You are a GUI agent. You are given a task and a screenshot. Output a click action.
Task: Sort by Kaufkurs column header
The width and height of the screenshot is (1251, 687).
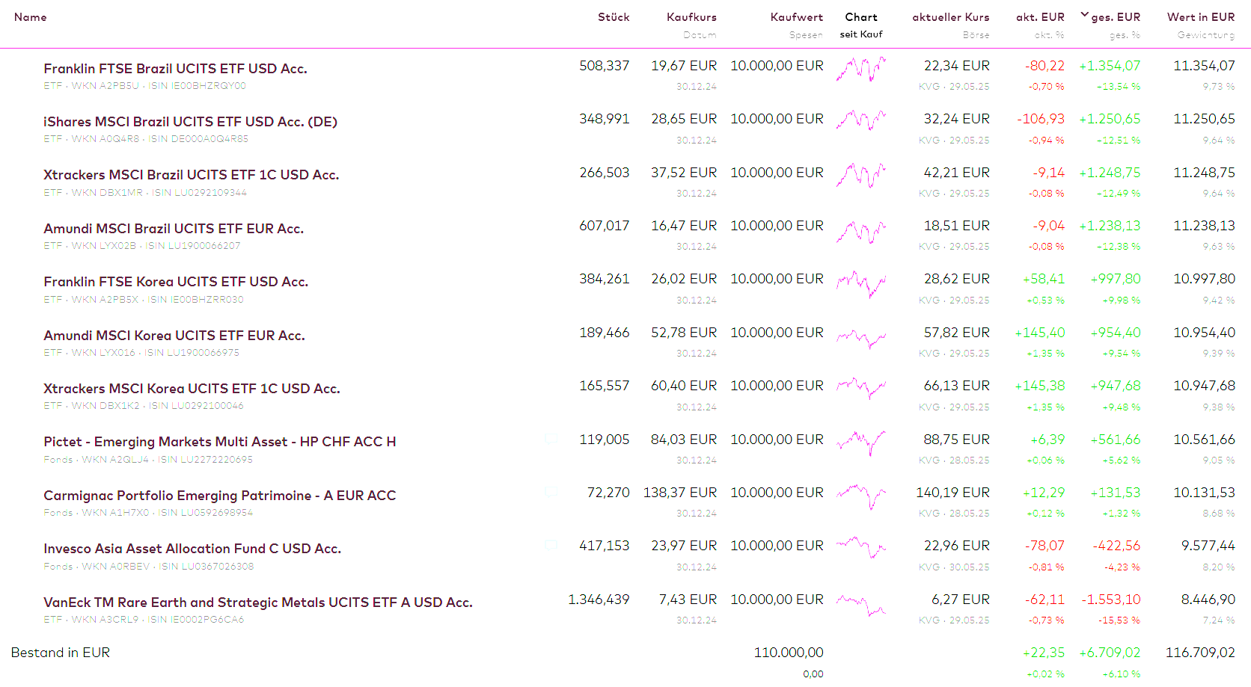pyautogui.click(x=691, y=17)
